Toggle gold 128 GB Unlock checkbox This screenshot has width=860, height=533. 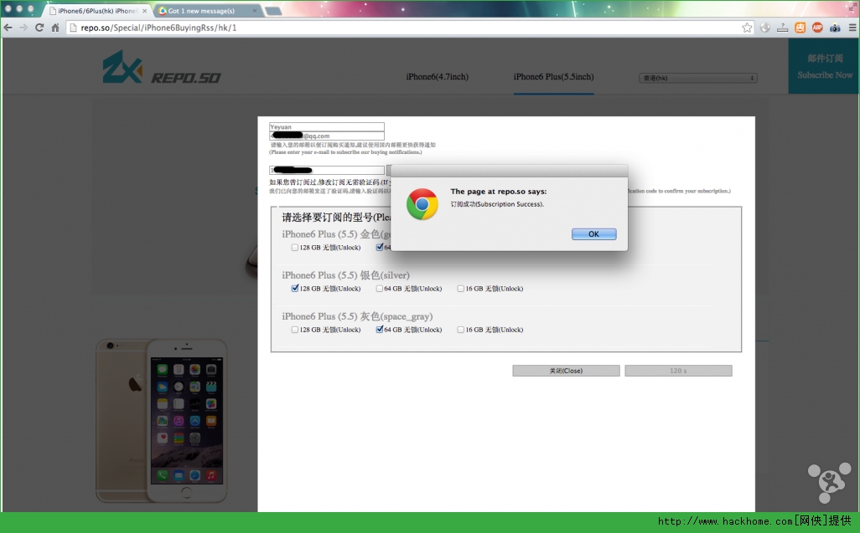coord(295,248)
